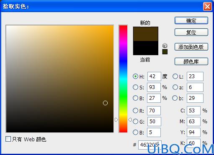
Task: Click the vertical hue spectrum bar
Action: point(123,79)
